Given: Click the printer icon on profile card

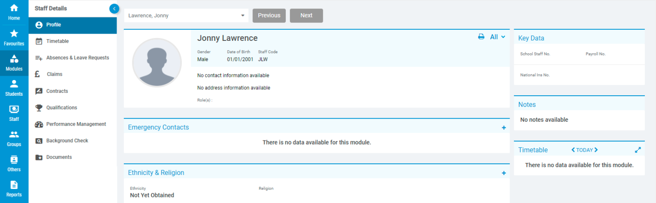Looking at the screenshot, I should [x=481, y=37].
